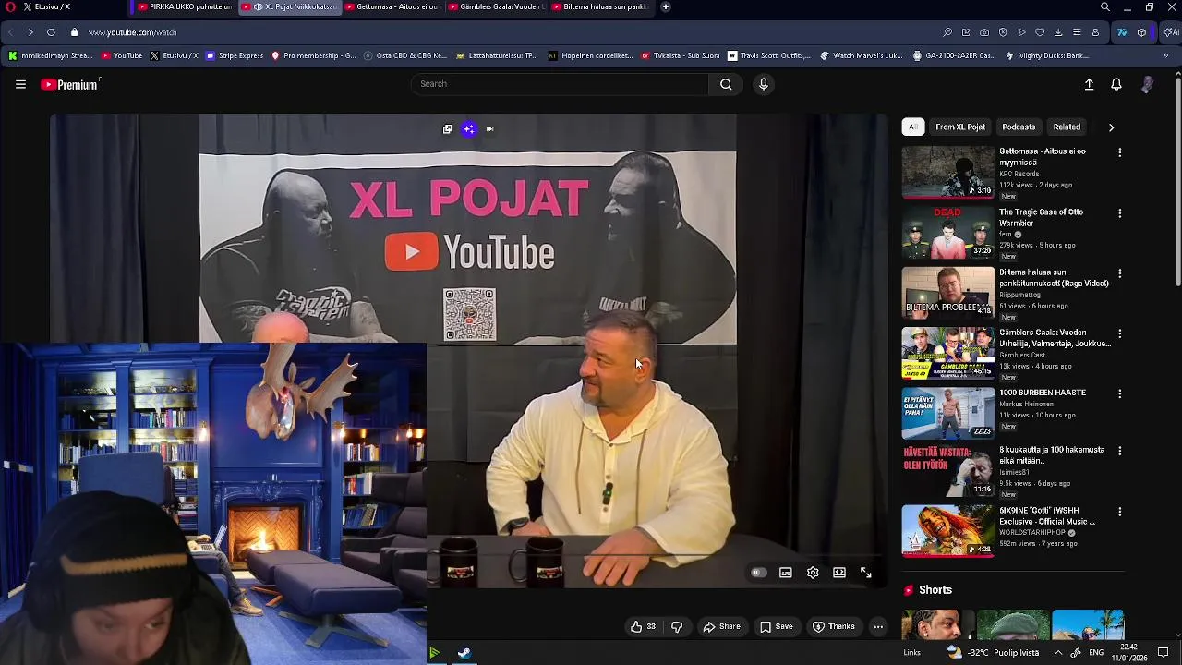Screen dimensions: 1182x665
Task: Save the video to a playlist
Action: point(777,626)
